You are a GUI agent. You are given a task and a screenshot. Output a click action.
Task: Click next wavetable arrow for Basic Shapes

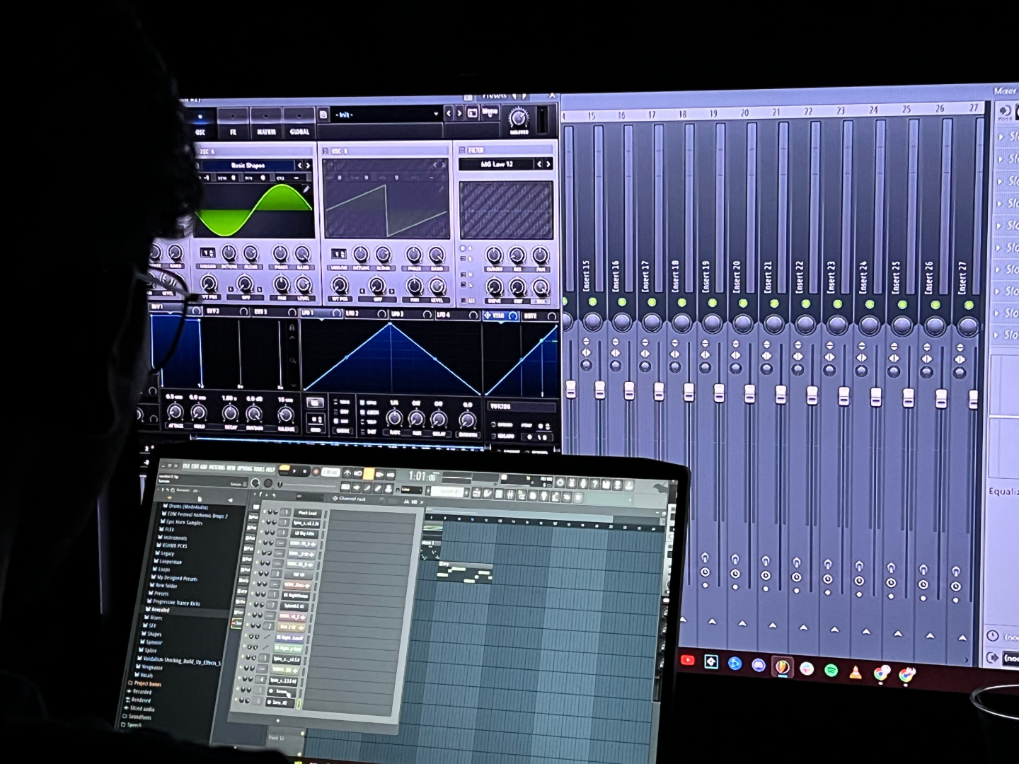click(308, 166)
